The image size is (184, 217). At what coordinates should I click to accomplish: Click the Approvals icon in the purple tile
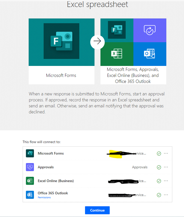(150, 30)
